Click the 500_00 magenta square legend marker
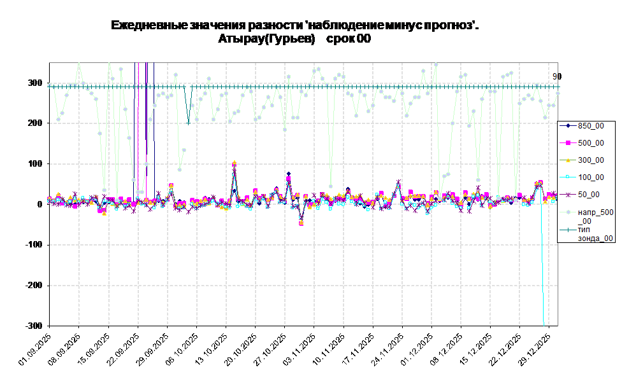The height and width of the screenshot is (381, 622). pyautogui.click(x=568, y=143)
